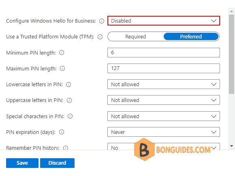Screen dimensions: 235x176
Task: Click info icon beside Configure Windows Hello for Business
Action: [102, 21]
